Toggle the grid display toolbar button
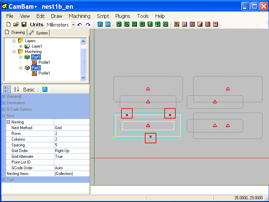 108,24
